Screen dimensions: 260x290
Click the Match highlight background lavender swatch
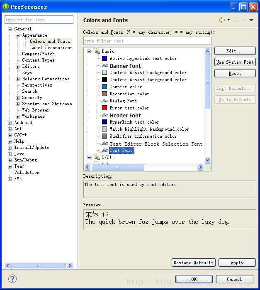pyautogui.click(x=104, y=129)
